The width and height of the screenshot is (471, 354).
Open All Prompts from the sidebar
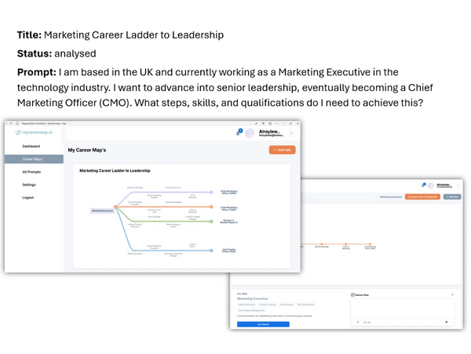(31, 172)
